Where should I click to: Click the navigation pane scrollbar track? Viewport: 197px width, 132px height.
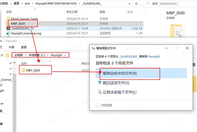click(x=14, y=103)
